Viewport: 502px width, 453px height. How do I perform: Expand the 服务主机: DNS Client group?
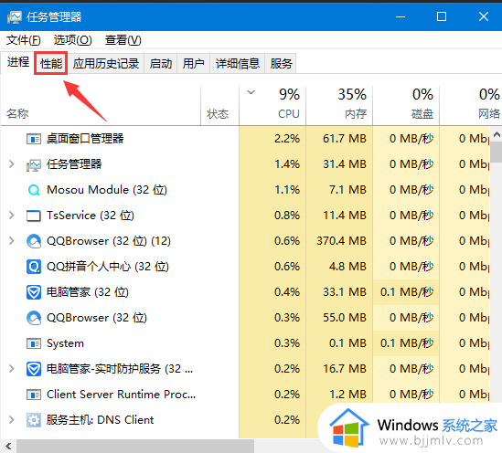[12, 419]
